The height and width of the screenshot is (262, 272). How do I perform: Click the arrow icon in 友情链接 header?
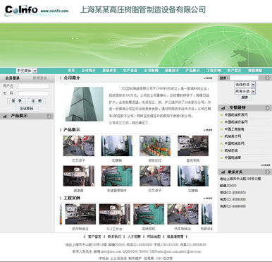(x=267, y=108)
